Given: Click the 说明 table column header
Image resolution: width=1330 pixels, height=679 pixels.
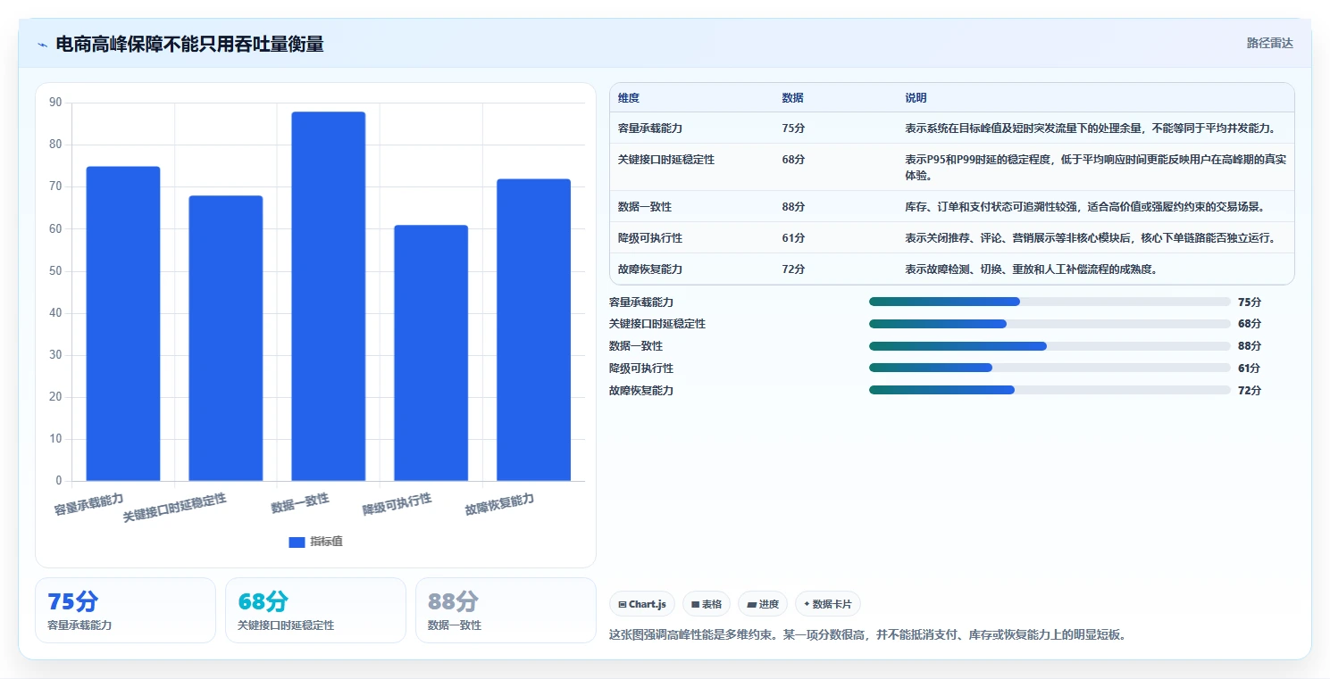Looking at the screenshot, I should pos(916,98).
